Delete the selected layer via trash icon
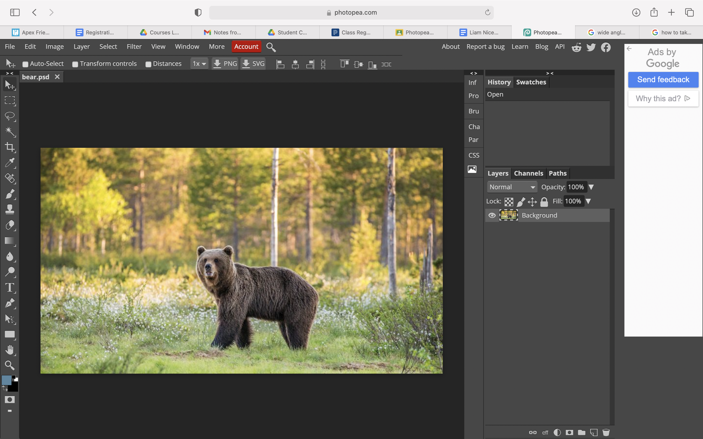 pos(606,432)
